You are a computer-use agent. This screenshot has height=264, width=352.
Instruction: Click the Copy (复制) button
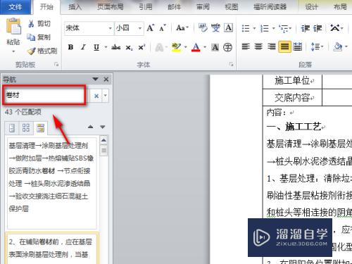[39, 37]
